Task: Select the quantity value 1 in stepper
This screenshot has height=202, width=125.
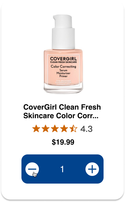Action: [62, 169]
